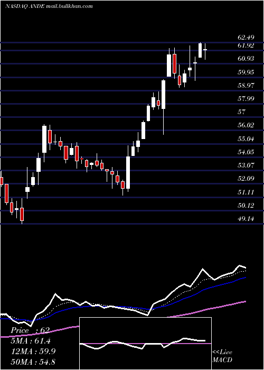Viewport: 264px width, 370px height.
Task: Select the 57.99 price level label
Action: point(246,99)
